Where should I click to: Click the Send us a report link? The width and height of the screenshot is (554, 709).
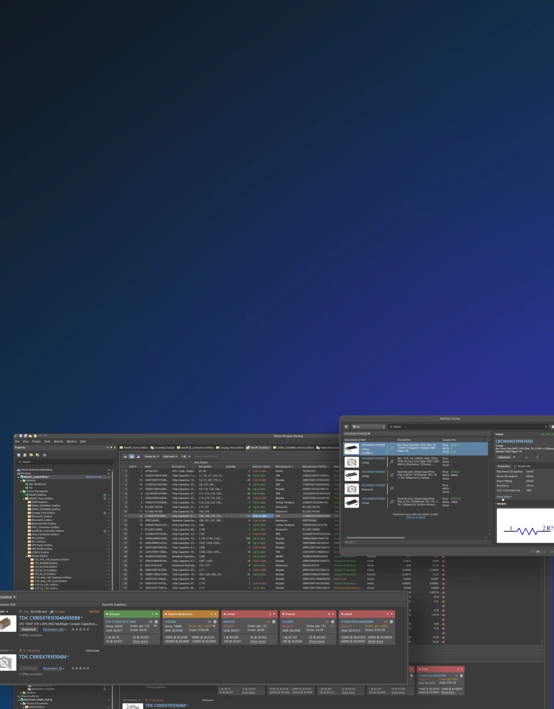coord(415,517)
